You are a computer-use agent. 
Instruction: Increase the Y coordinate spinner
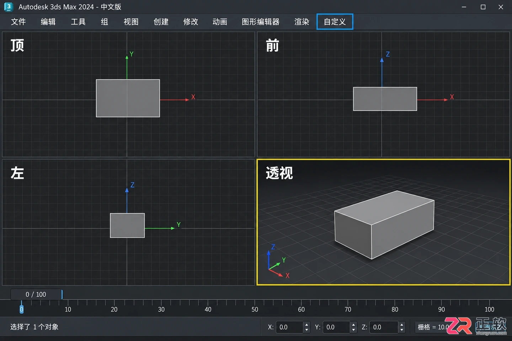pyautogui.click(x=353, y=324)
